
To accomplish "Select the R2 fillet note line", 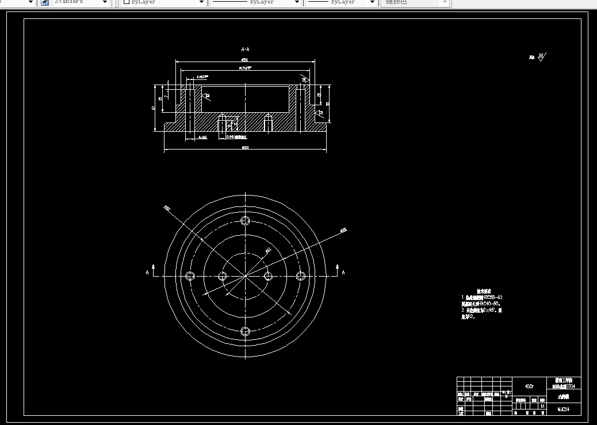I will [x=468, y=317].
